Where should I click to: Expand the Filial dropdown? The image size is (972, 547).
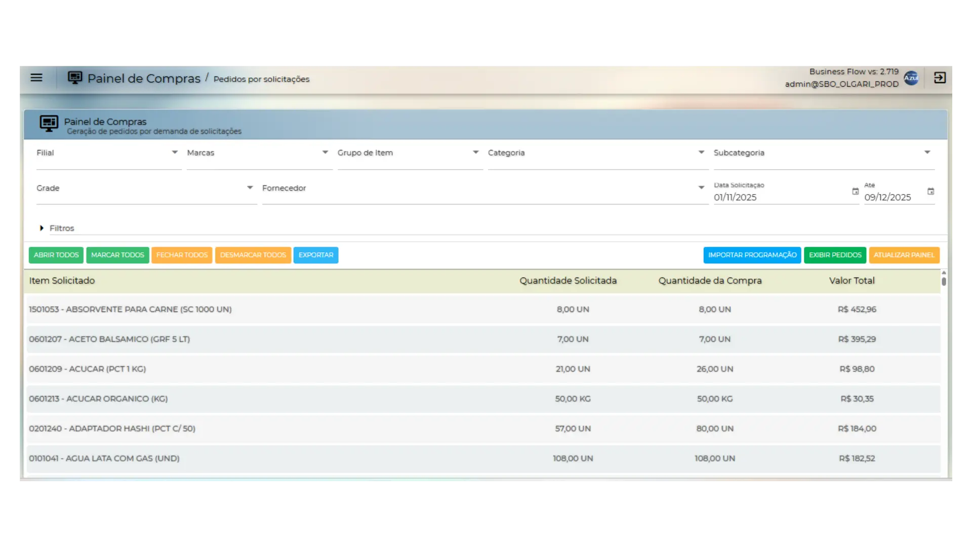(x=175, y=152)
